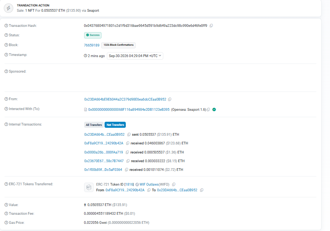Image resolution: width=330 pixels, height=231 pixels.
Task: Copy address in 'received 0.046003867' row
Action: pyautogui.click(x=128, y=143)
